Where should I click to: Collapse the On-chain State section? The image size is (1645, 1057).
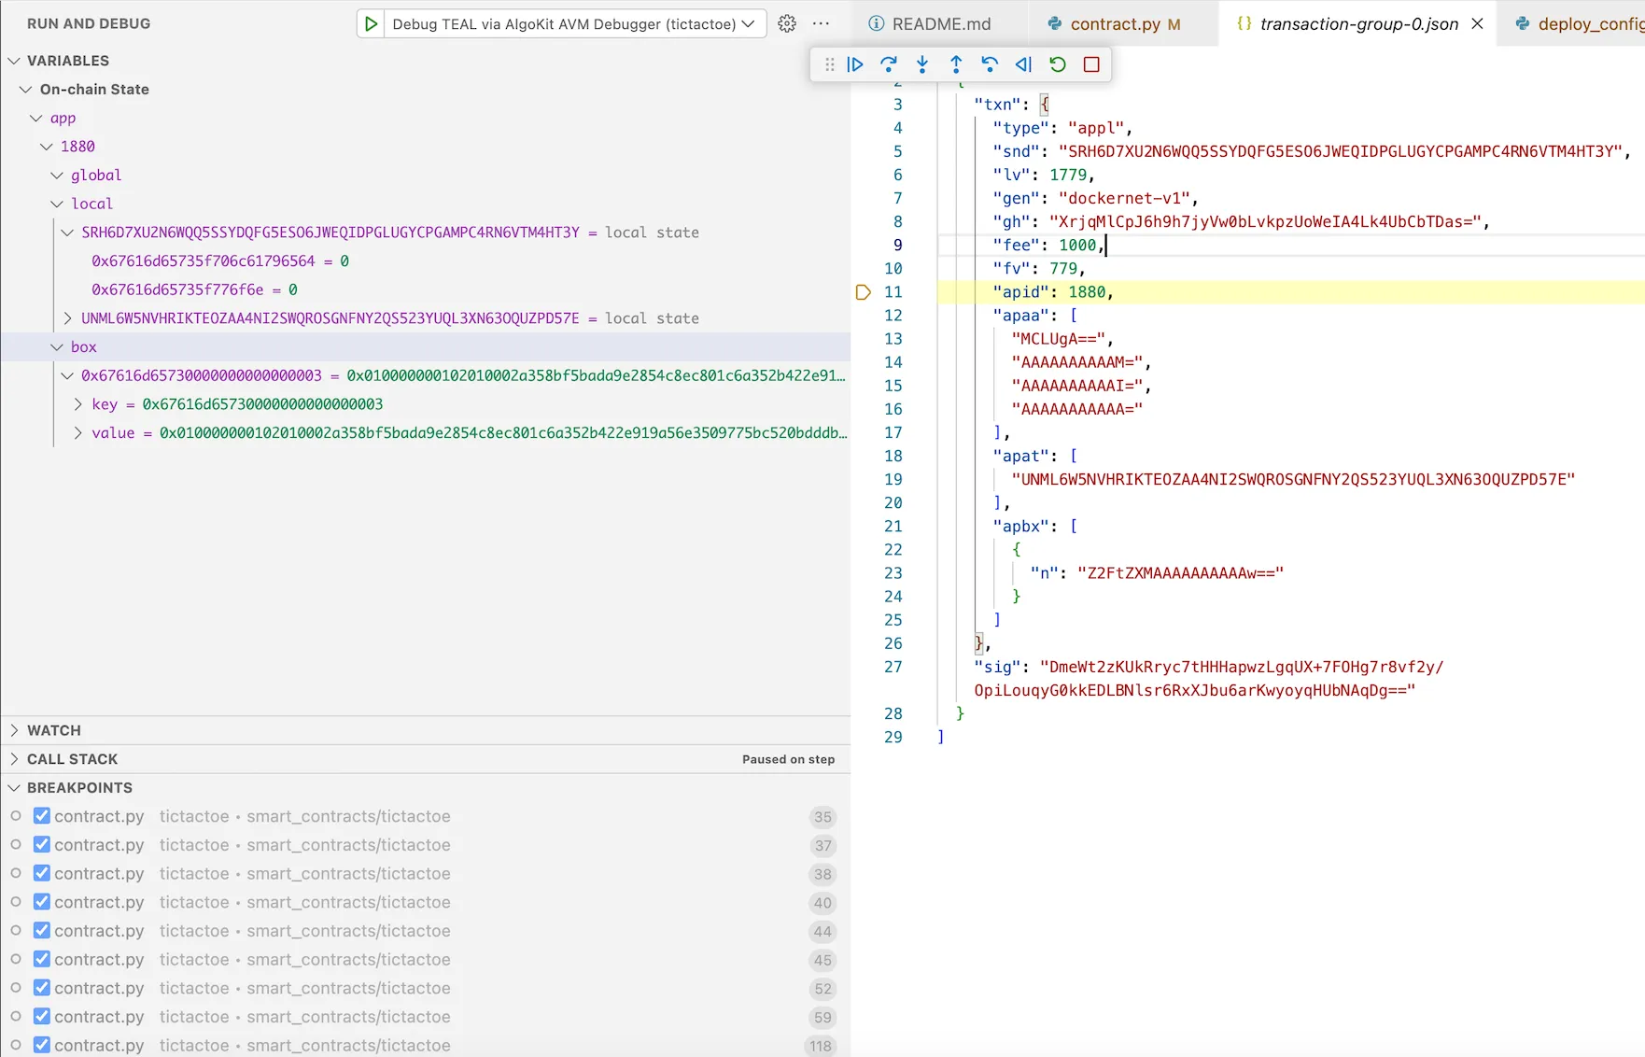(x=25, y=89)
